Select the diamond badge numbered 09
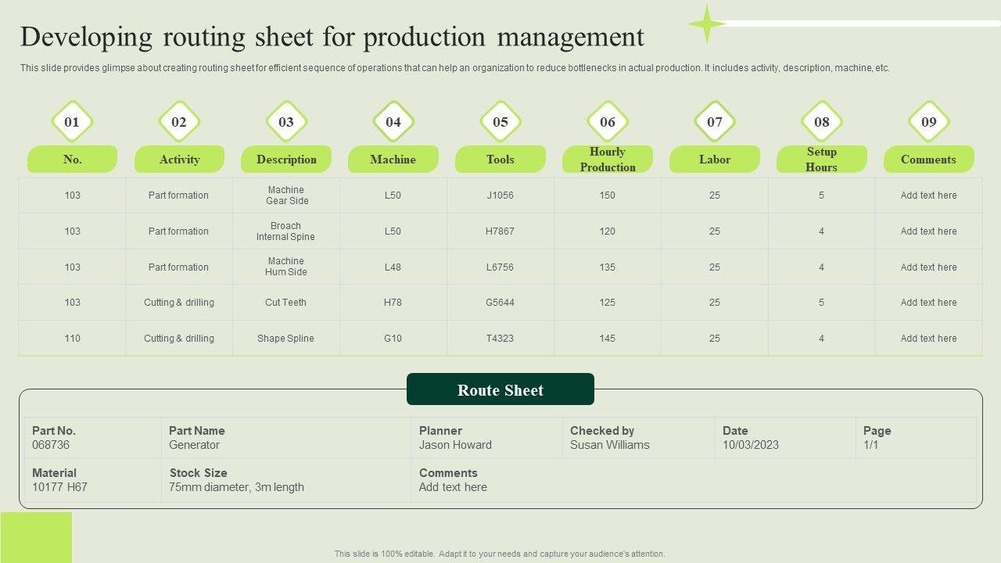 click(928, 121)
